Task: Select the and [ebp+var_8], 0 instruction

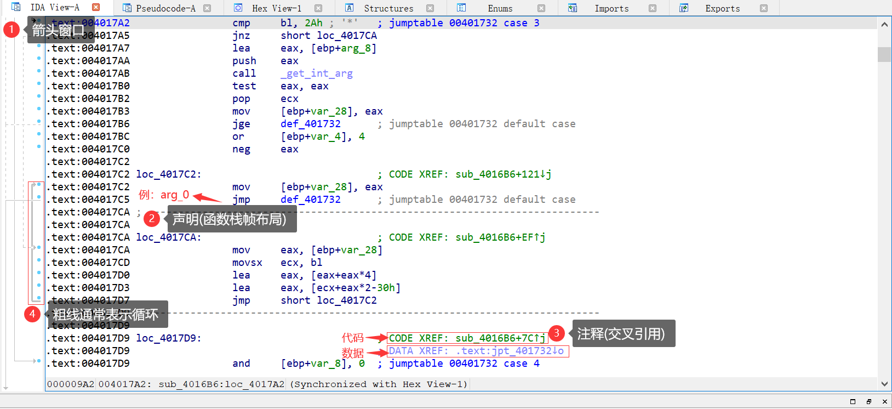Action: coord(299,363)
